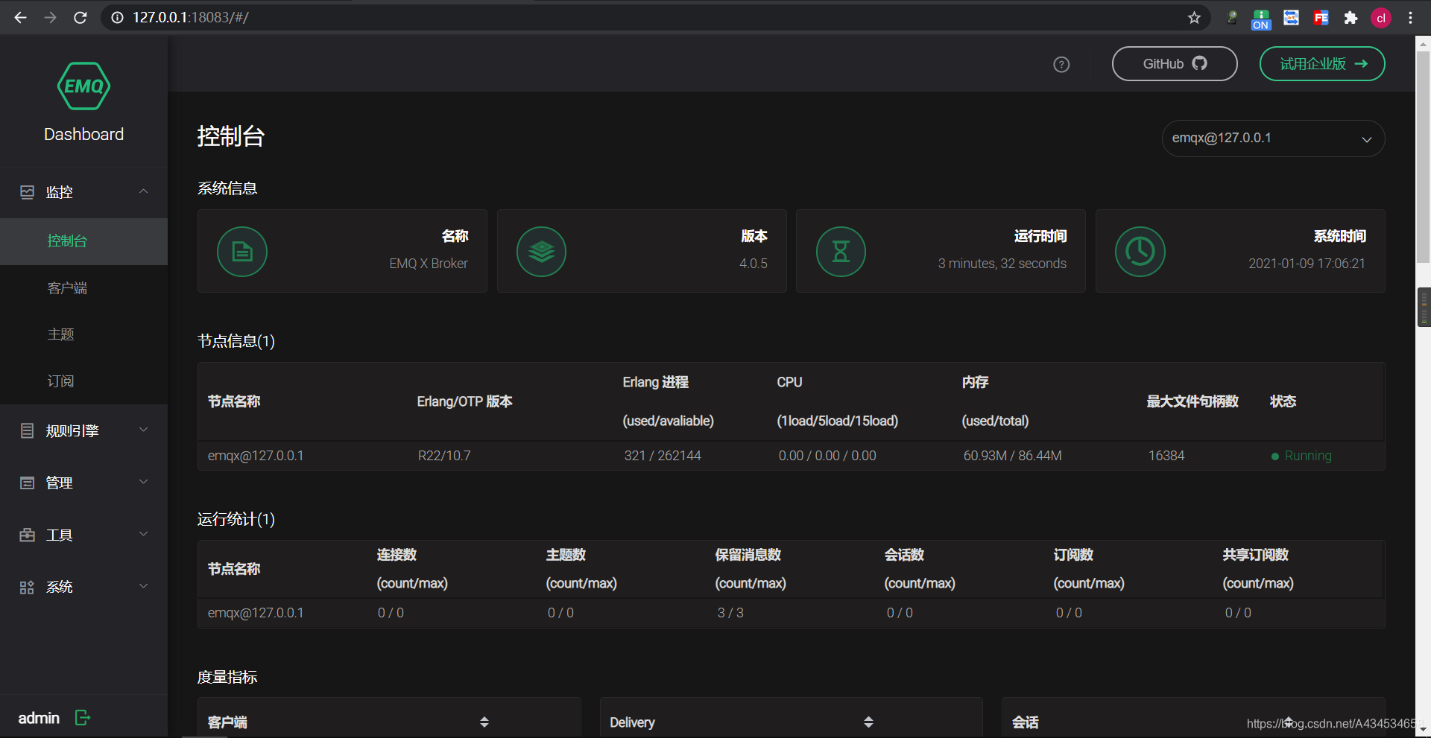Viewport: 1431px width, 738px height.
Task: Click node name emqx@127.0.0.1 in 节点信息 table
Action: coord(256,456)
